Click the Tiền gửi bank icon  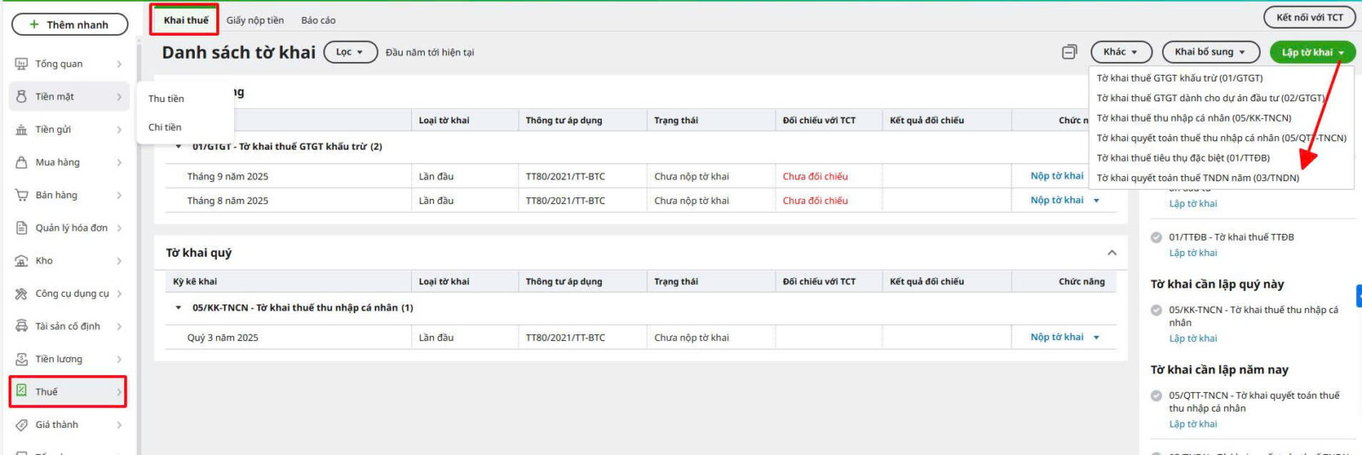21,130
